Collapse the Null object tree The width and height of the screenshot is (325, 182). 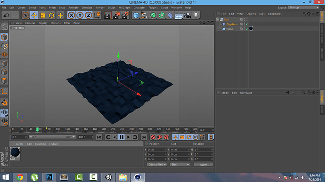(x=218, y=19)
